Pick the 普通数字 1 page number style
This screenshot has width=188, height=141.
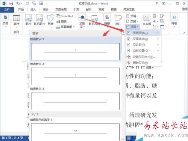[x=75, y=49]
